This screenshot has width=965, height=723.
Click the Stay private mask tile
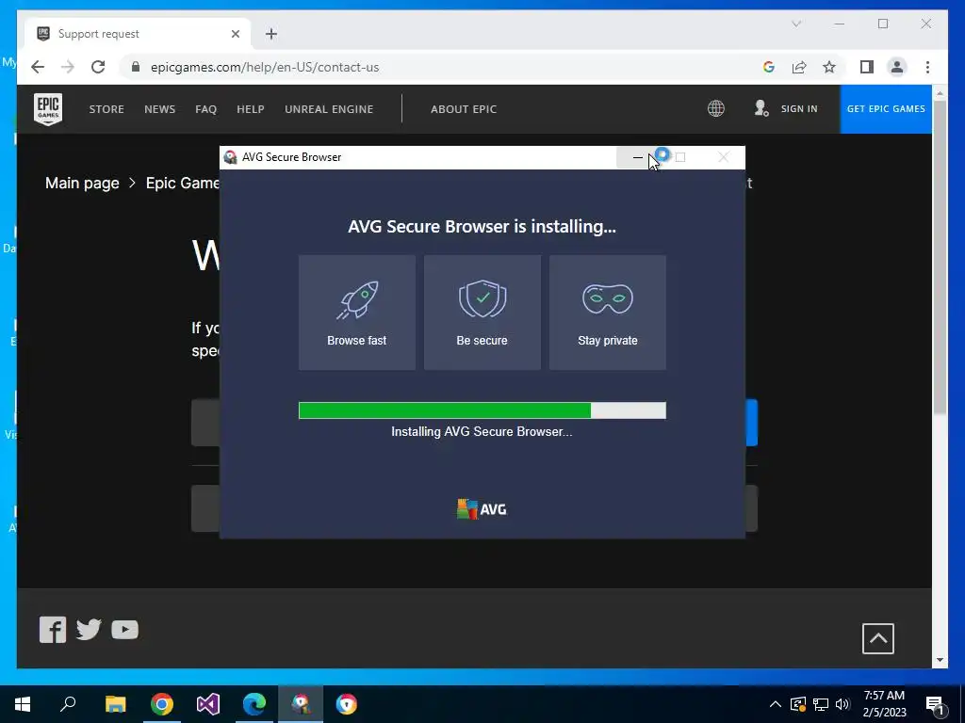pyautogui.click(x=608, y=313)
